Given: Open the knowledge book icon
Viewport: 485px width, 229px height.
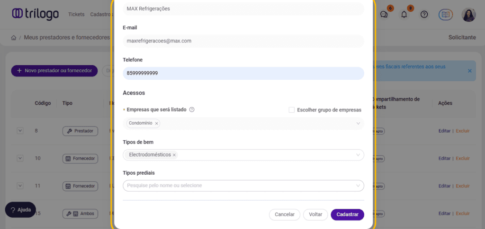Looking at the screenshot, I should (446, 14).
